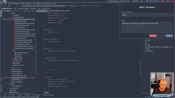Open the TODO tool window
The image size is (175, 98).
19,95
